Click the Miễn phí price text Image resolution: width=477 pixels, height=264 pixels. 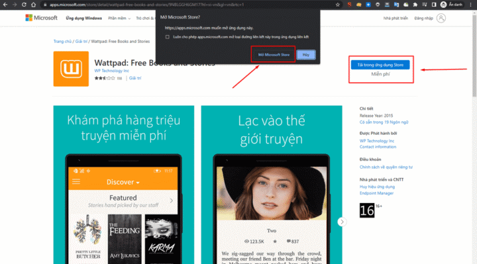(380, 74)
